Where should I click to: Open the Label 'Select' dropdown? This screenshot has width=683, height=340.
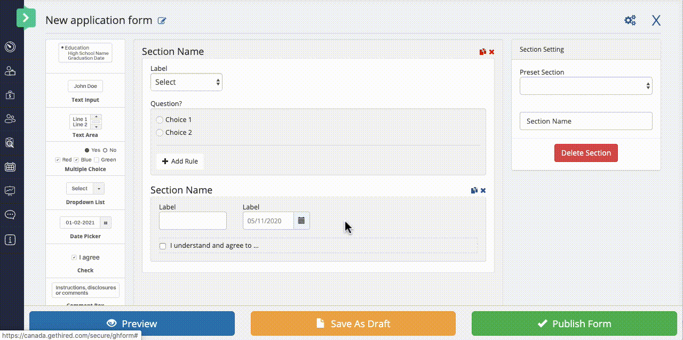click(x=186, y=82)
